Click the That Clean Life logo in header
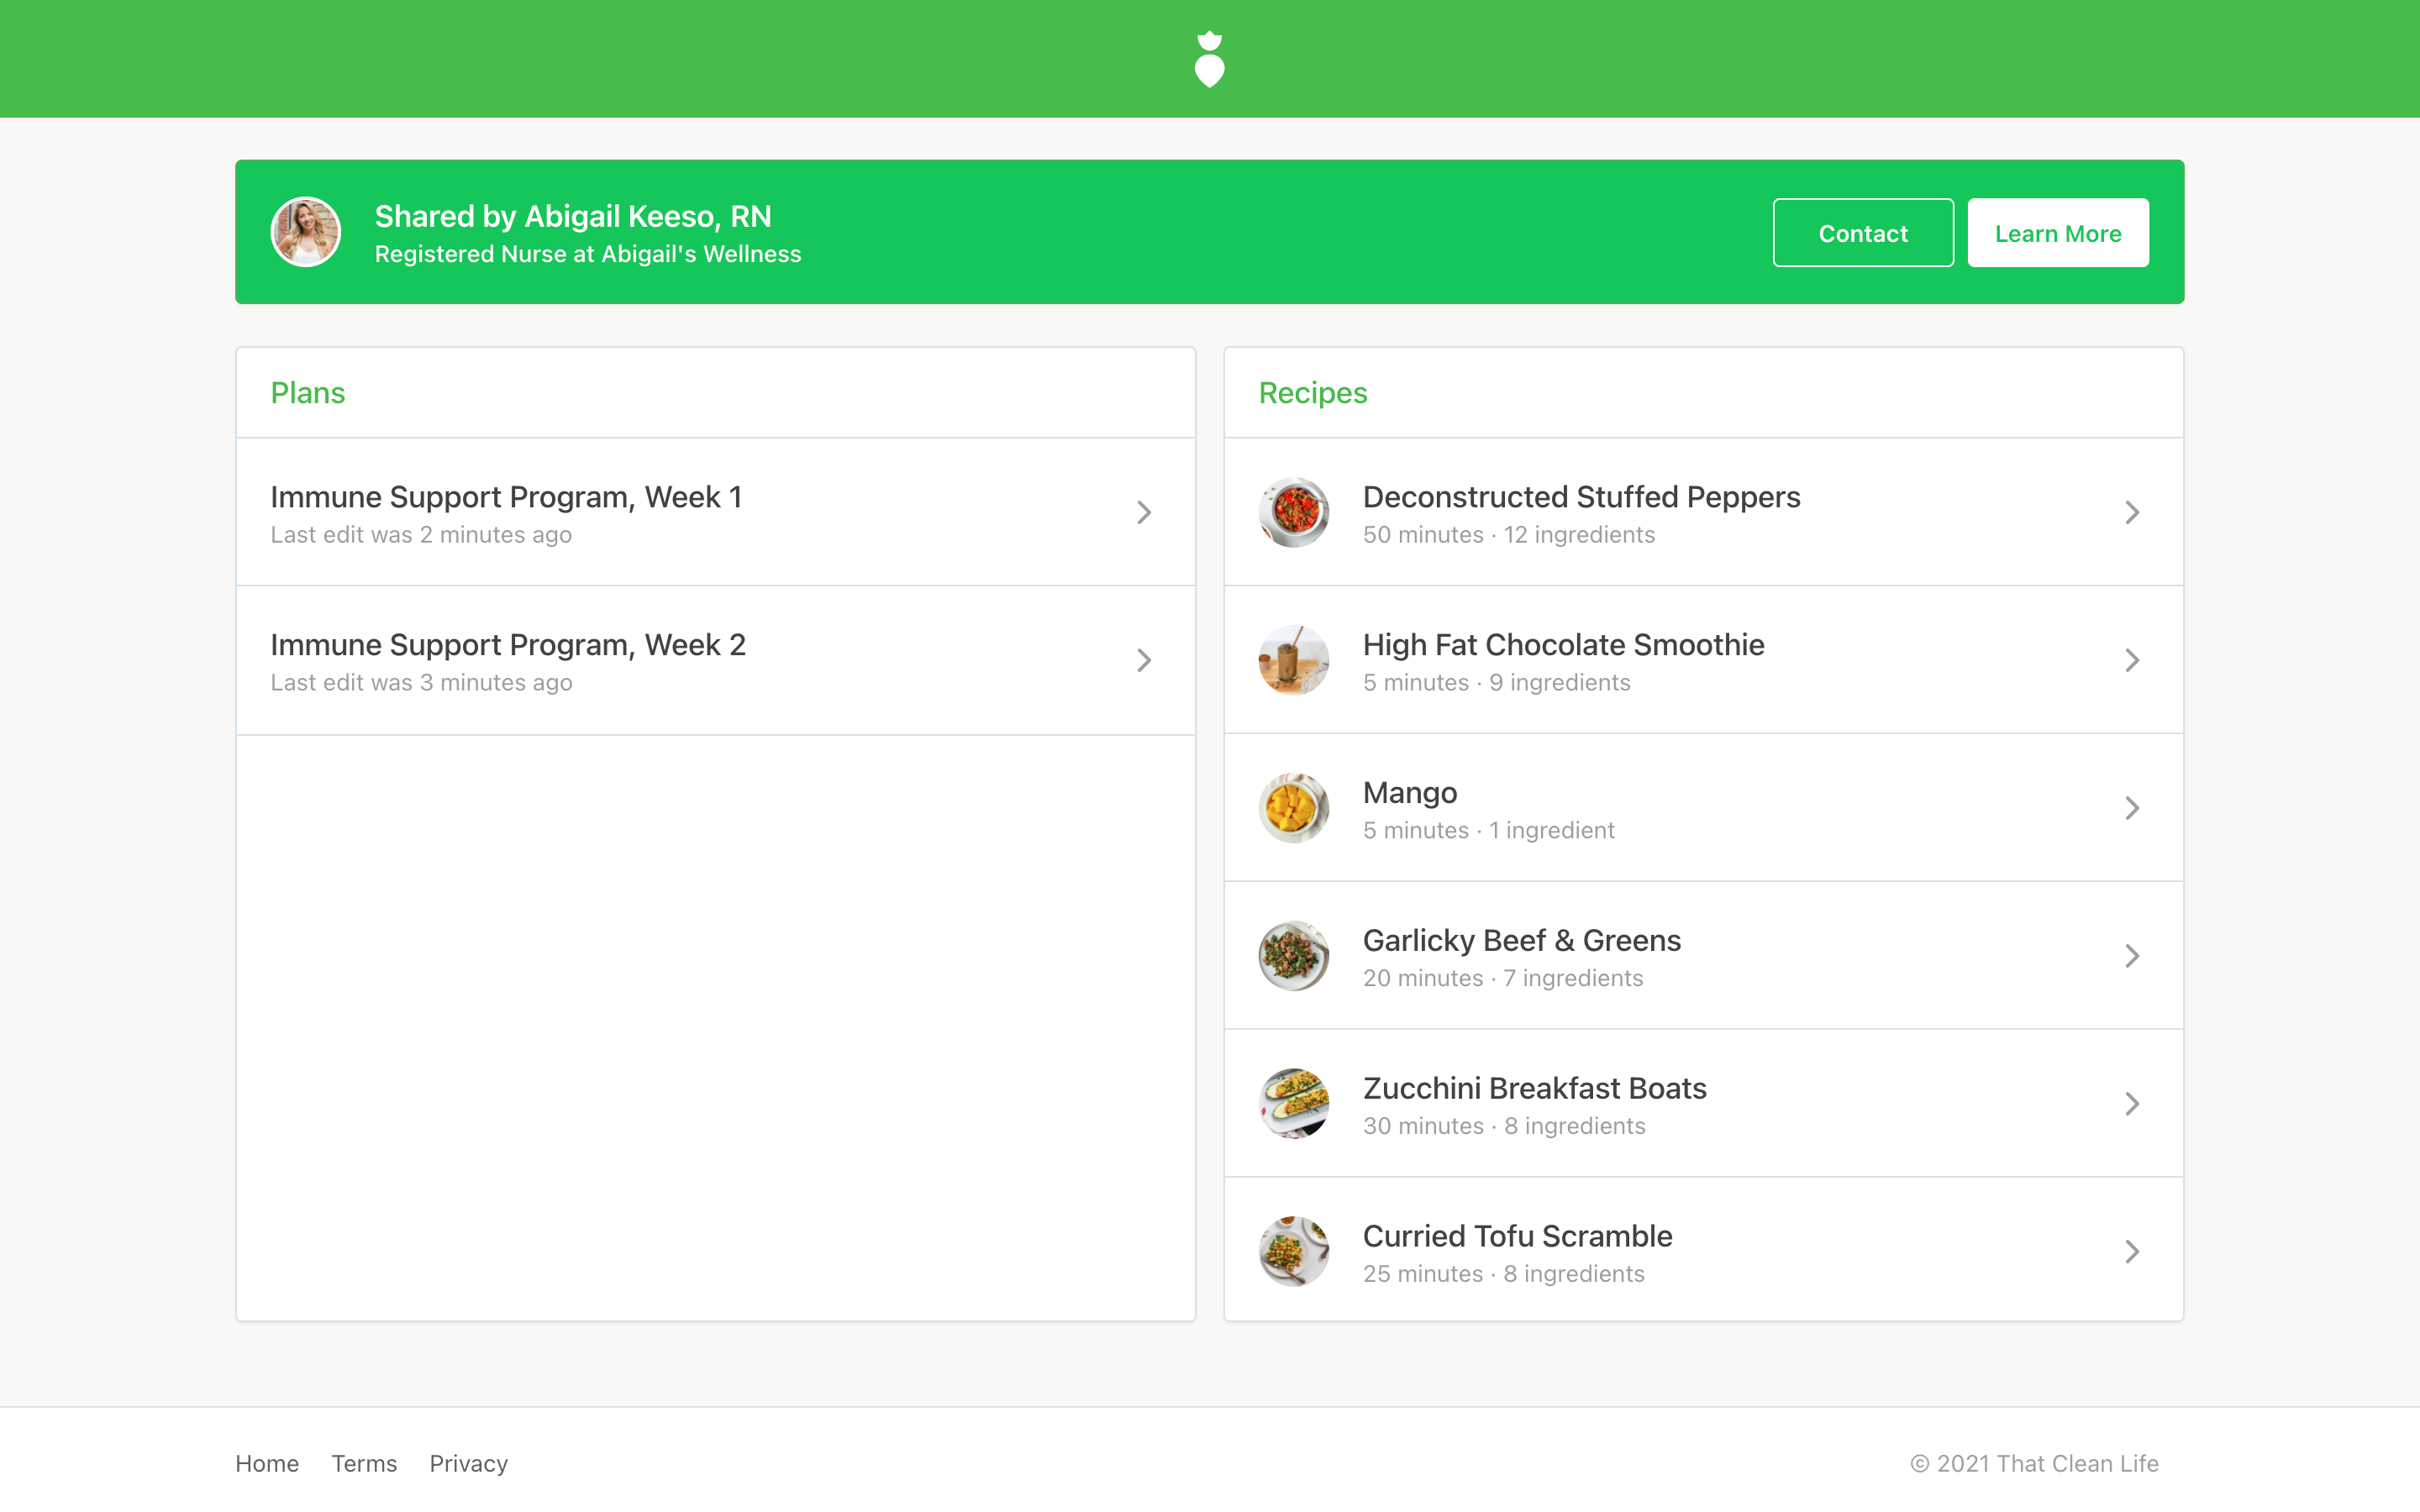Image resolution: width=2420 pixels, height=1512 pixels. pyautogui.click(x=1209, y=59)
